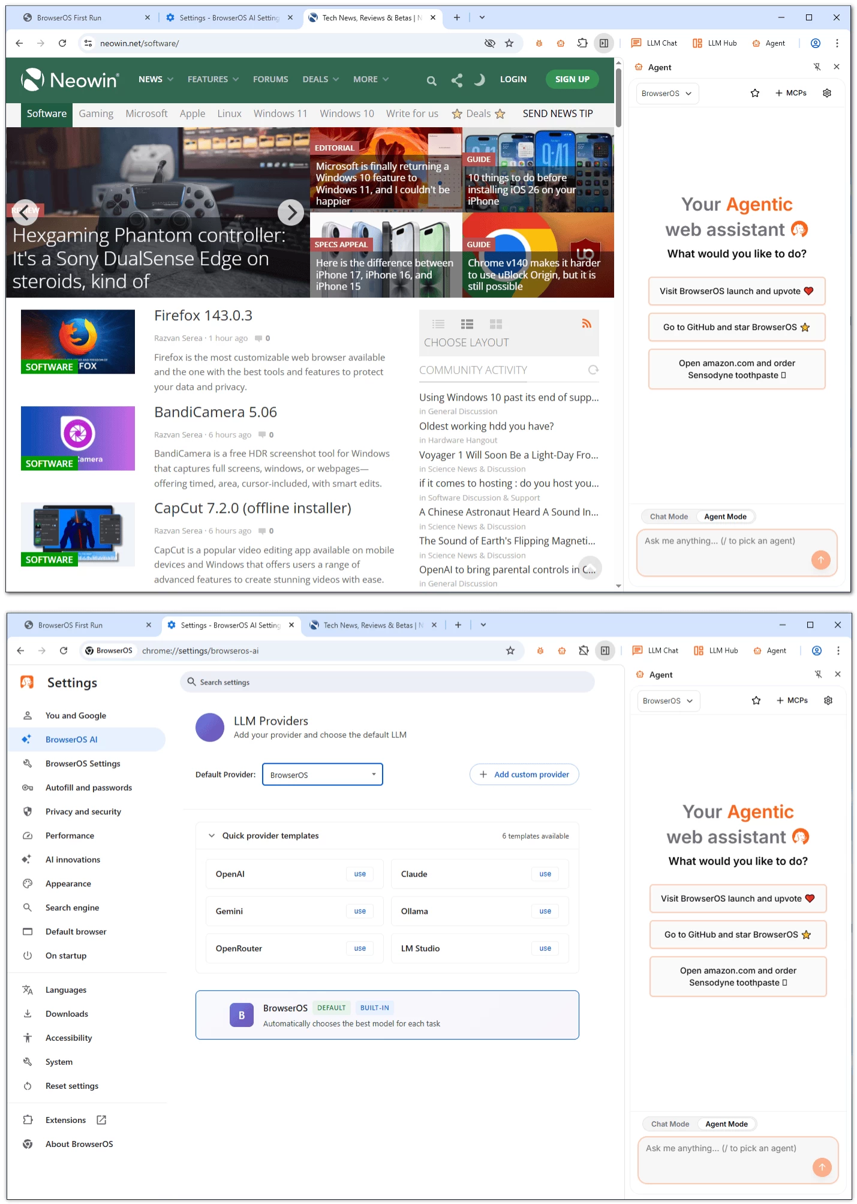Click Agent panel settings gear in top window
The height and width of the screenshot is (1204, 857).
[x=827, y=93]
